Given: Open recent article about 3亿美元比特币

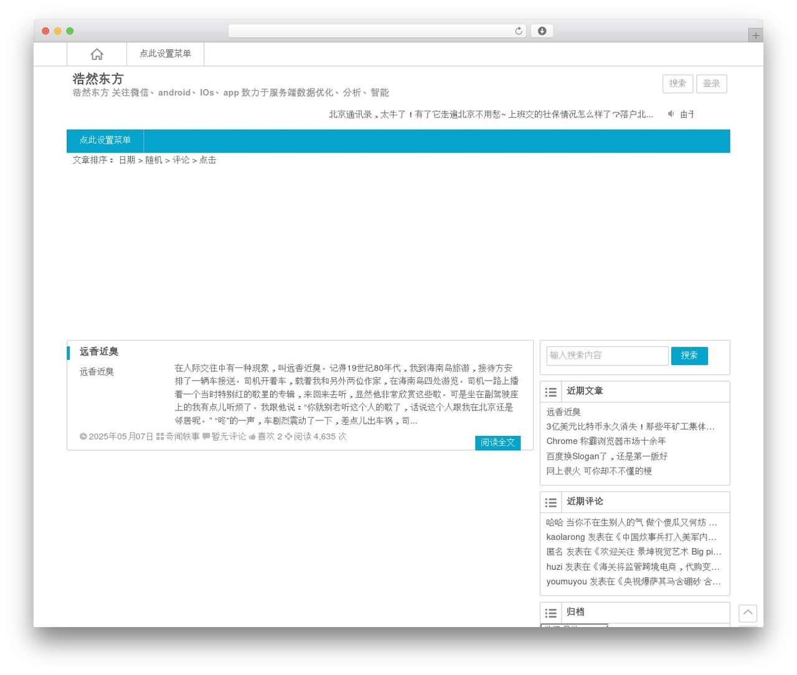Looking at the screenshot, I should pos(630,427).
